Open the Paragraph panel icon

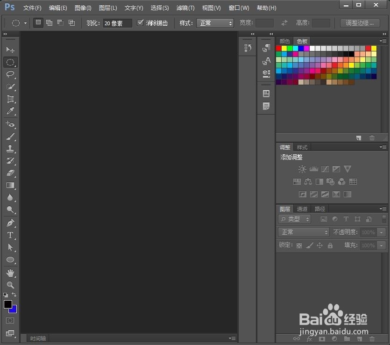tap(266, 48)
